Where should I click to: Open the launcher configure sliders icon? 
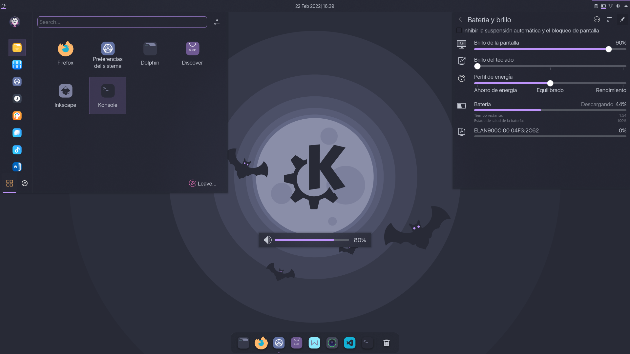217,22
